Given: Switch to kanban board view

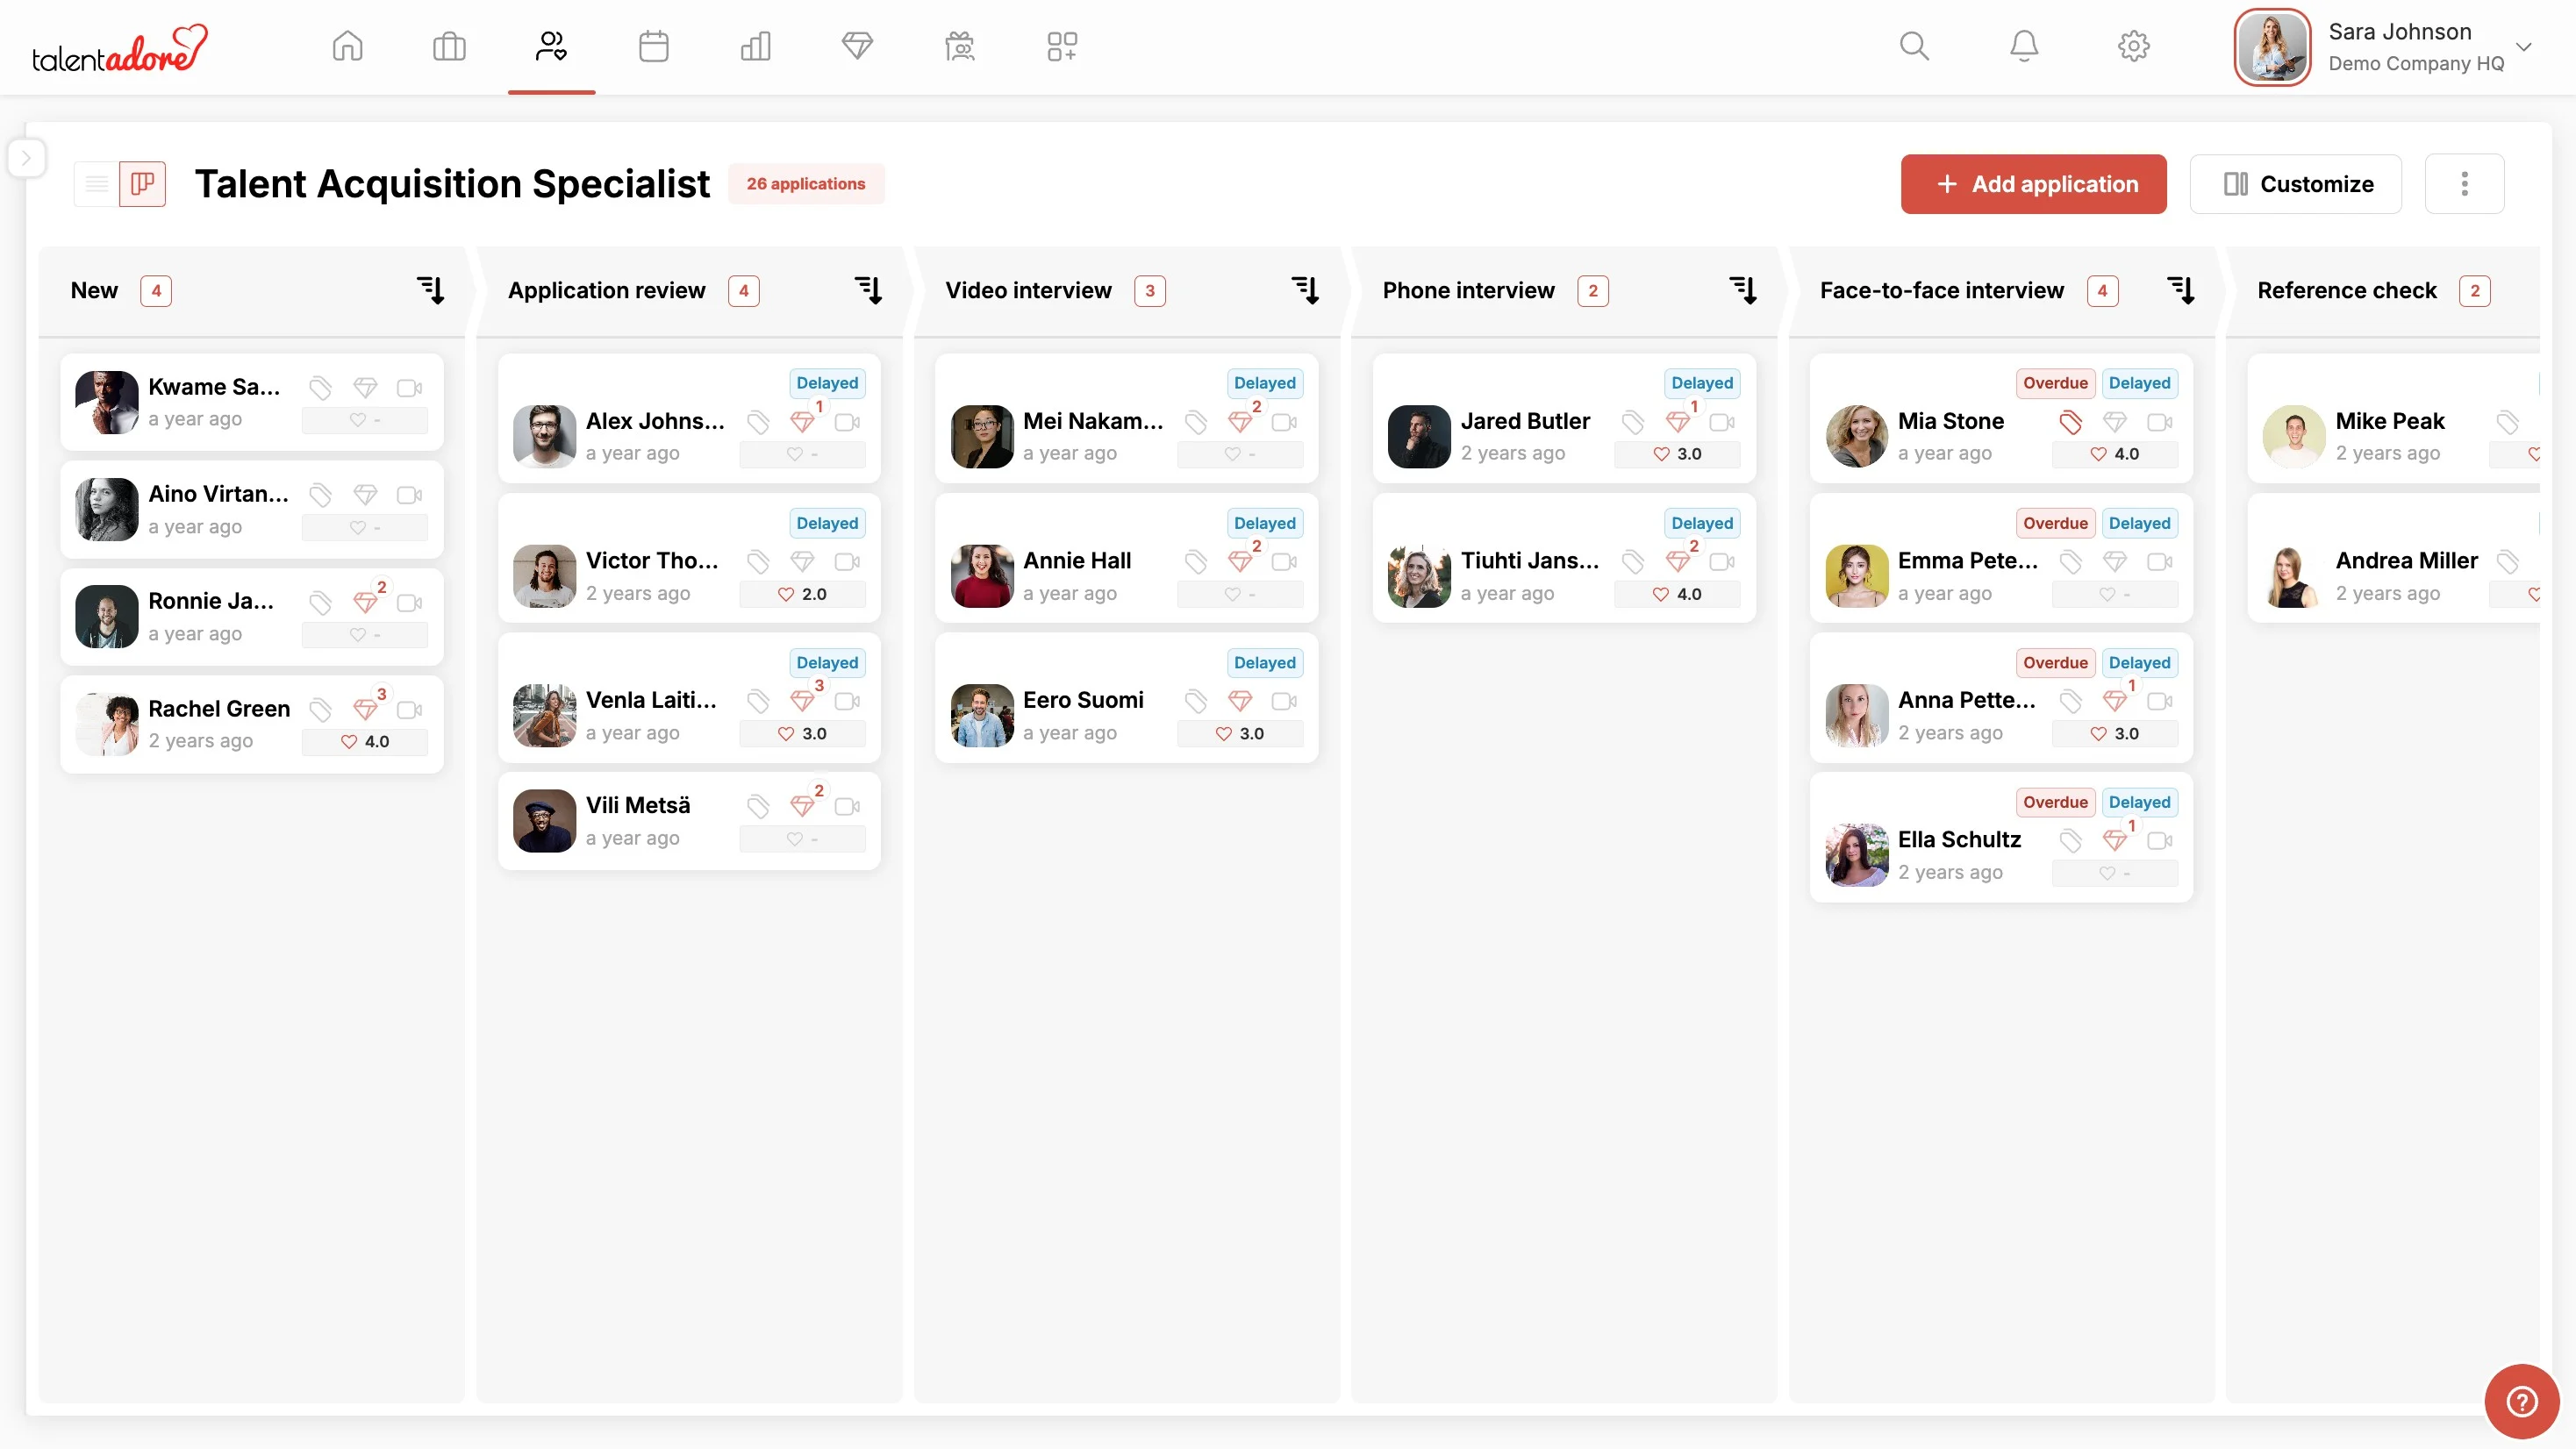Looking at the screenshot, I should (x=142, y=184).
